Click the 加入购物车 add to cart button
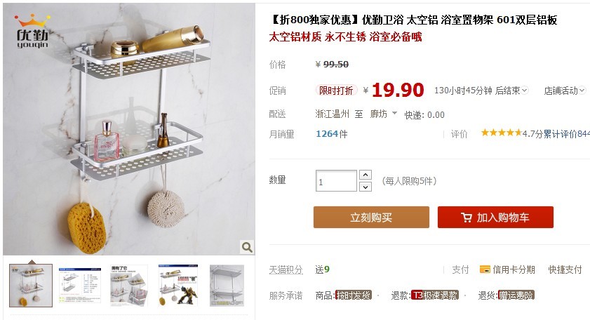 click(x=495, y=218)
